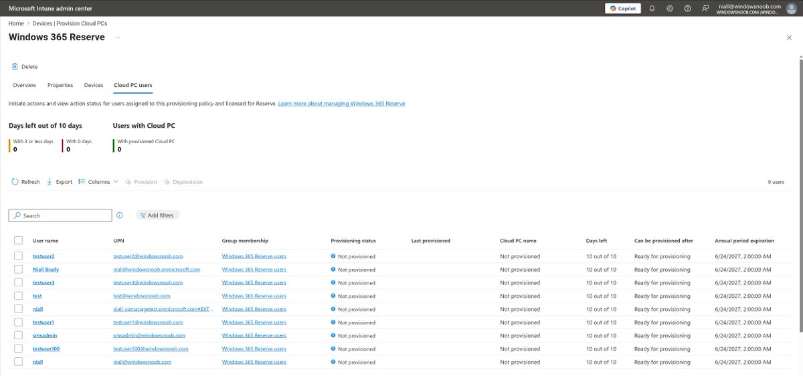Check the box for testuser2 row

click(18, 256)
